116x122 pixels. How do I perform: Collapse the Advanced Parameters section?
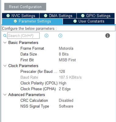5,95
